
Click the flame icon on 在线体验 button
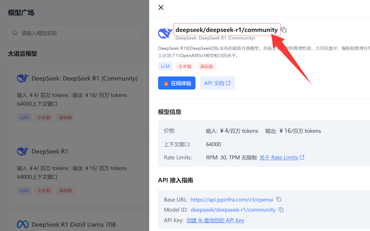point(166,83)
